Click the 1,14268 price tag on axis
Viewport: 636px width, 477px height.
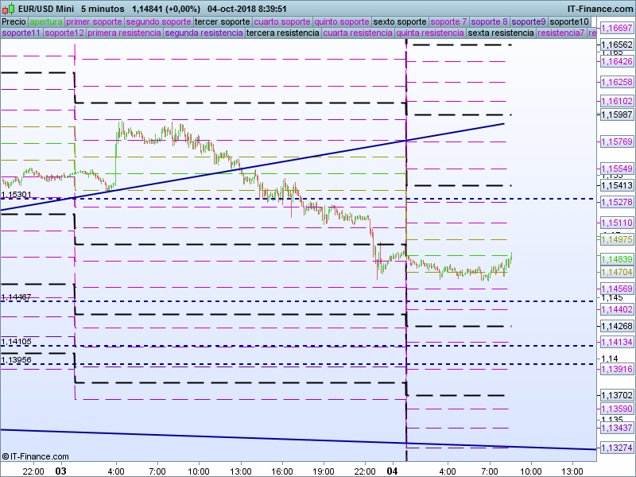[x=617, y=326]
